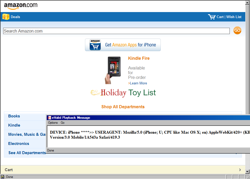Open See All Departments
Viewport: 250px width, 179px height.
click(x=27, y=153)
